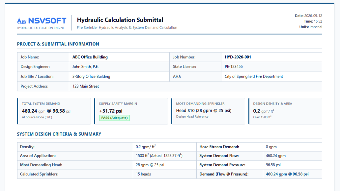This screenshot has height=191, width=340.
Task: Click the Demand (Flow @ Pressure) label
Action: 224,174
